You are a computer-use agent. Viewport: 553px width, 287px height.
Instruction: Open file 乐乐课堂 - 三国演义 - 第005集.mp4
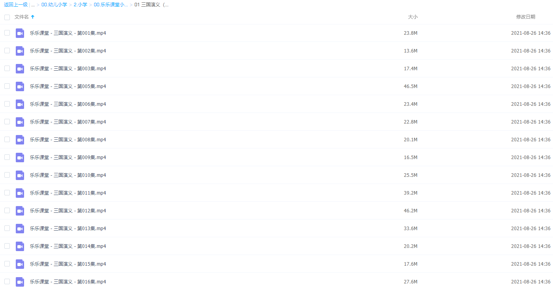tap(68, 86)
